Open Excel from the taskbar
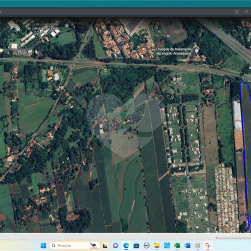The image size is (251, 251). [x=177, y=245]
